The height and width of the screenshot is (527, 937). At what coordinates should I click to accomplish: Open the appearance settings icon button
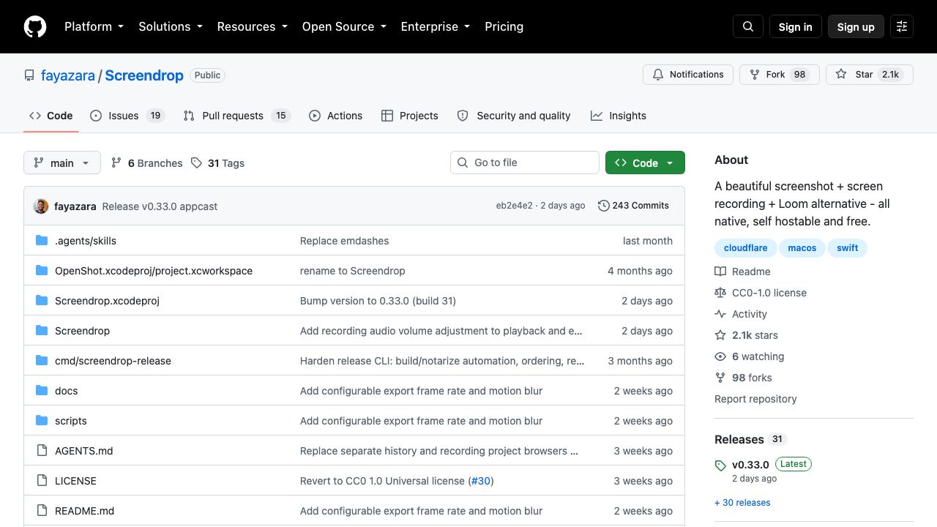tap(902, 26)
